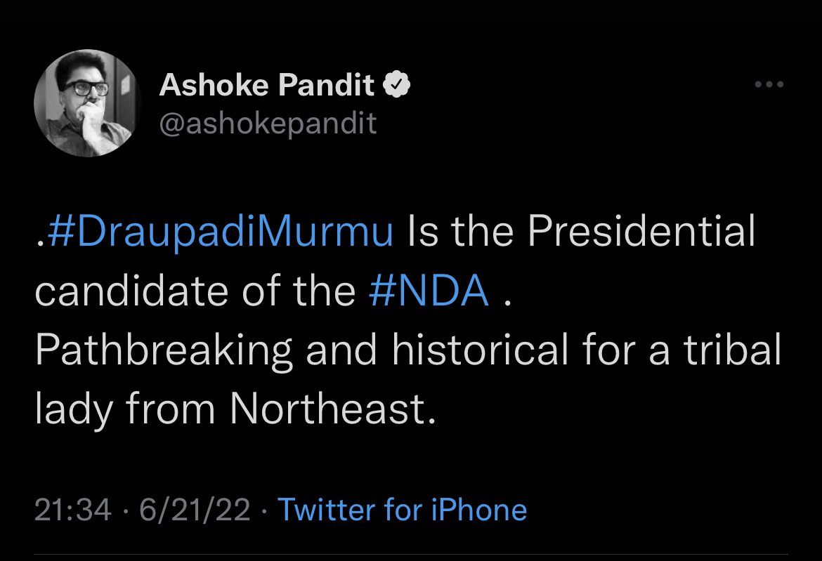Open the #DraupadiMurmu hashtag
Viewport: 822px width, 561px height.
pyautogui.click(x=220, y=231)
